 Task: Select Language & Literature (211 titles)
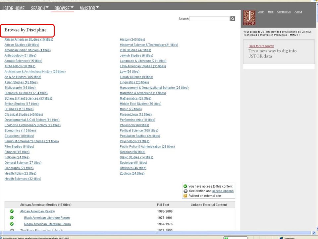143,61
